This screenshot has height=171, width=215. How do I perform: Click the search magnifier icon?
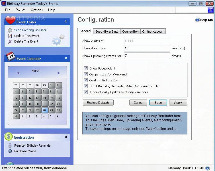[x=210, y=10]
